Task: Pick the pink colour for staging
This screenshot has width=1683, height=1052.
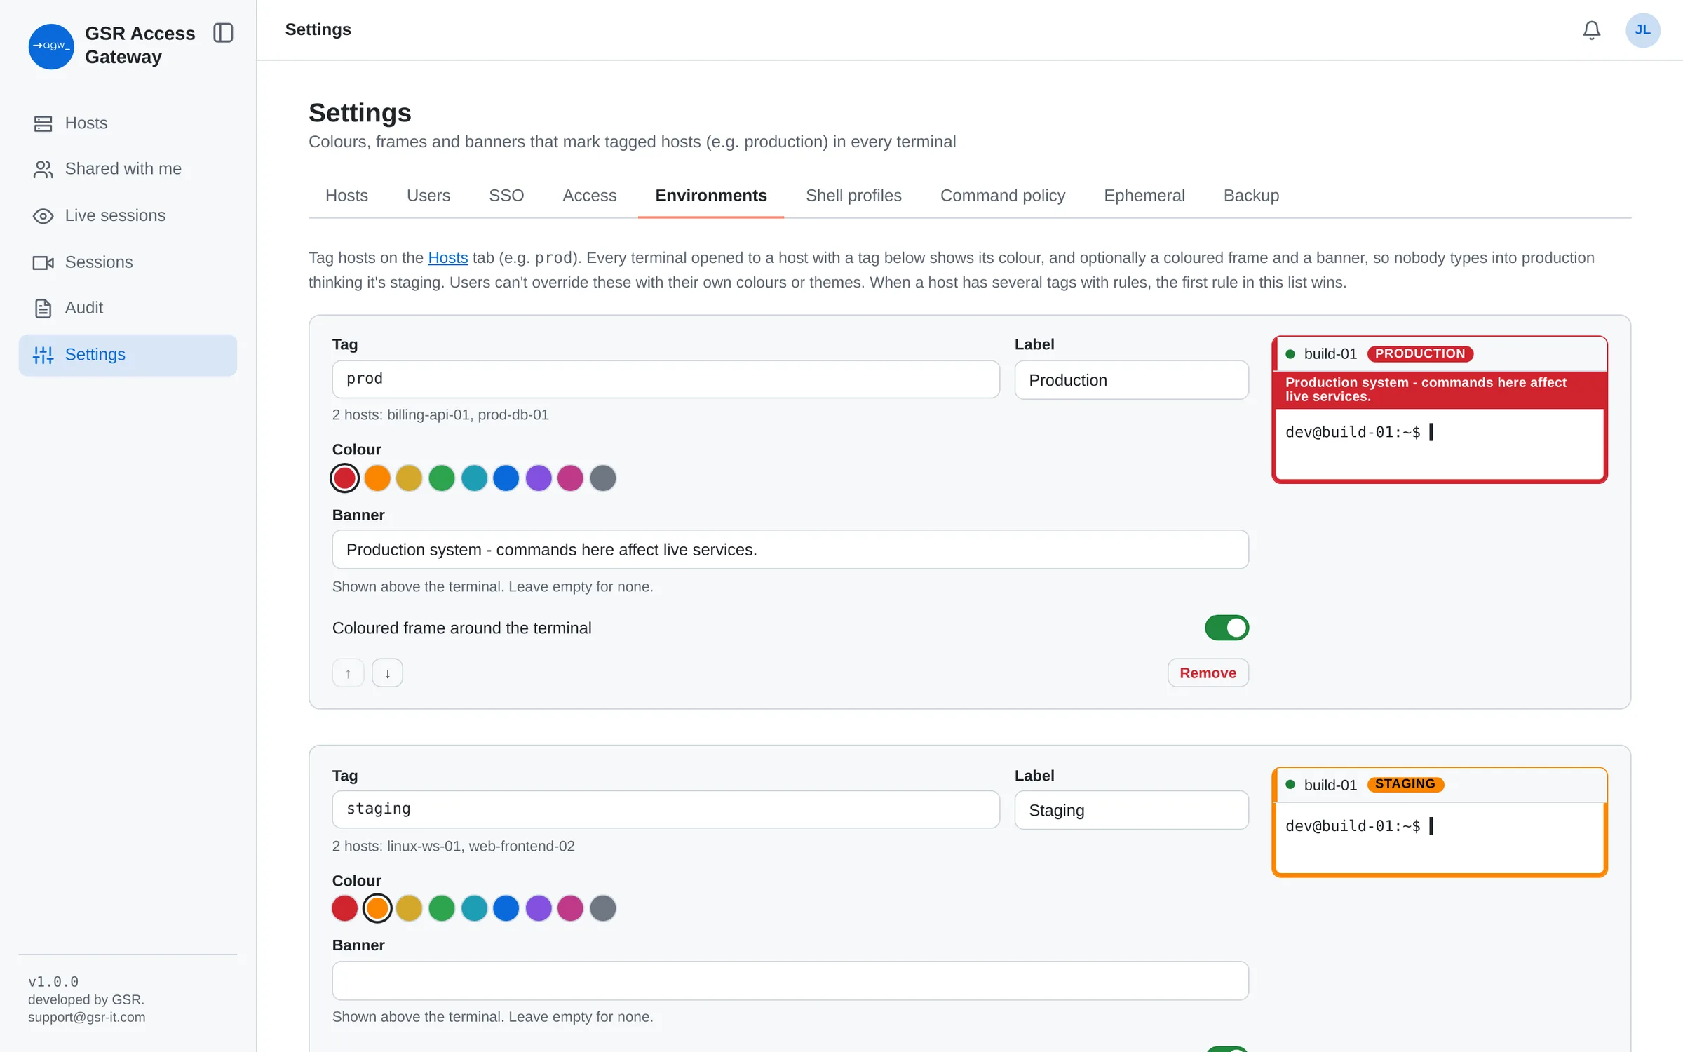Action: [x=570, y=909]
